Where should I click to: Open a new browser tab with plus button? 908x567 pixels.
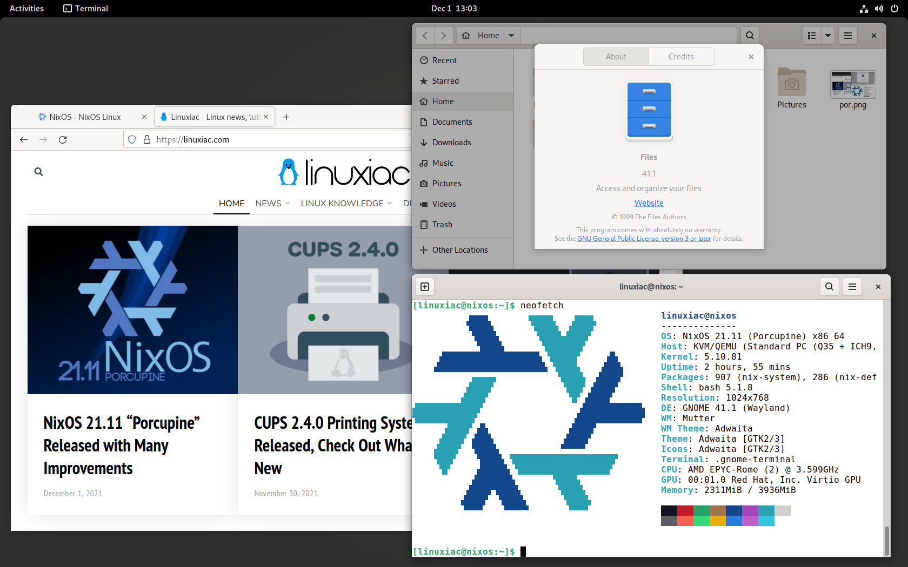tap(286, 117)
